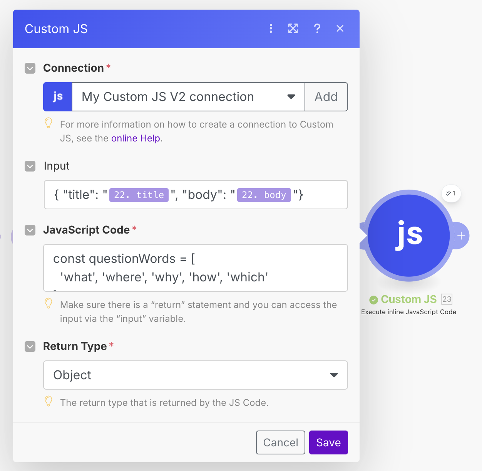482x471 pixels.
Task: Click the js connection logo icon
Action: tap(57, 96)
